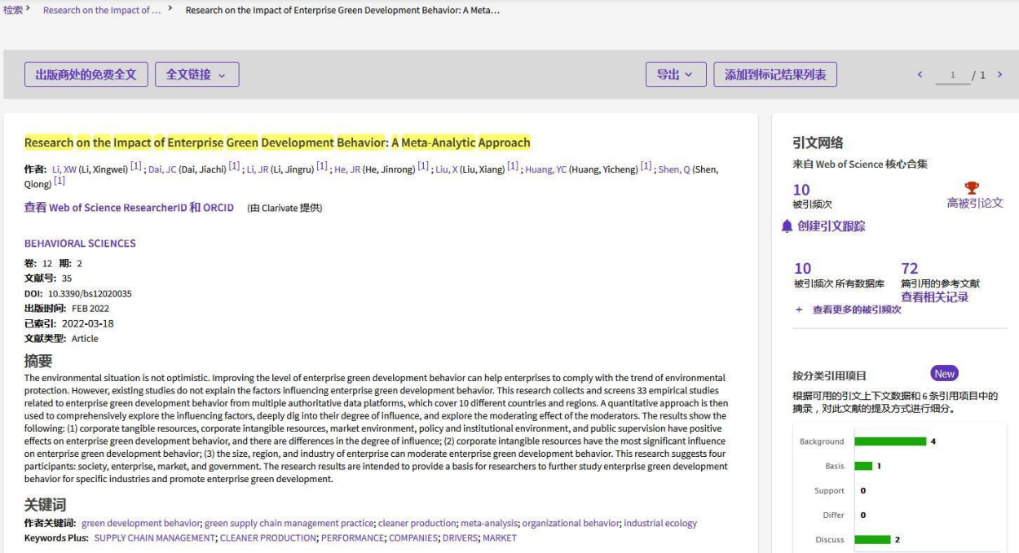Go to previous record arrow
The width and height of the screenshot is (1019, 553).
(x=920, y=75)
